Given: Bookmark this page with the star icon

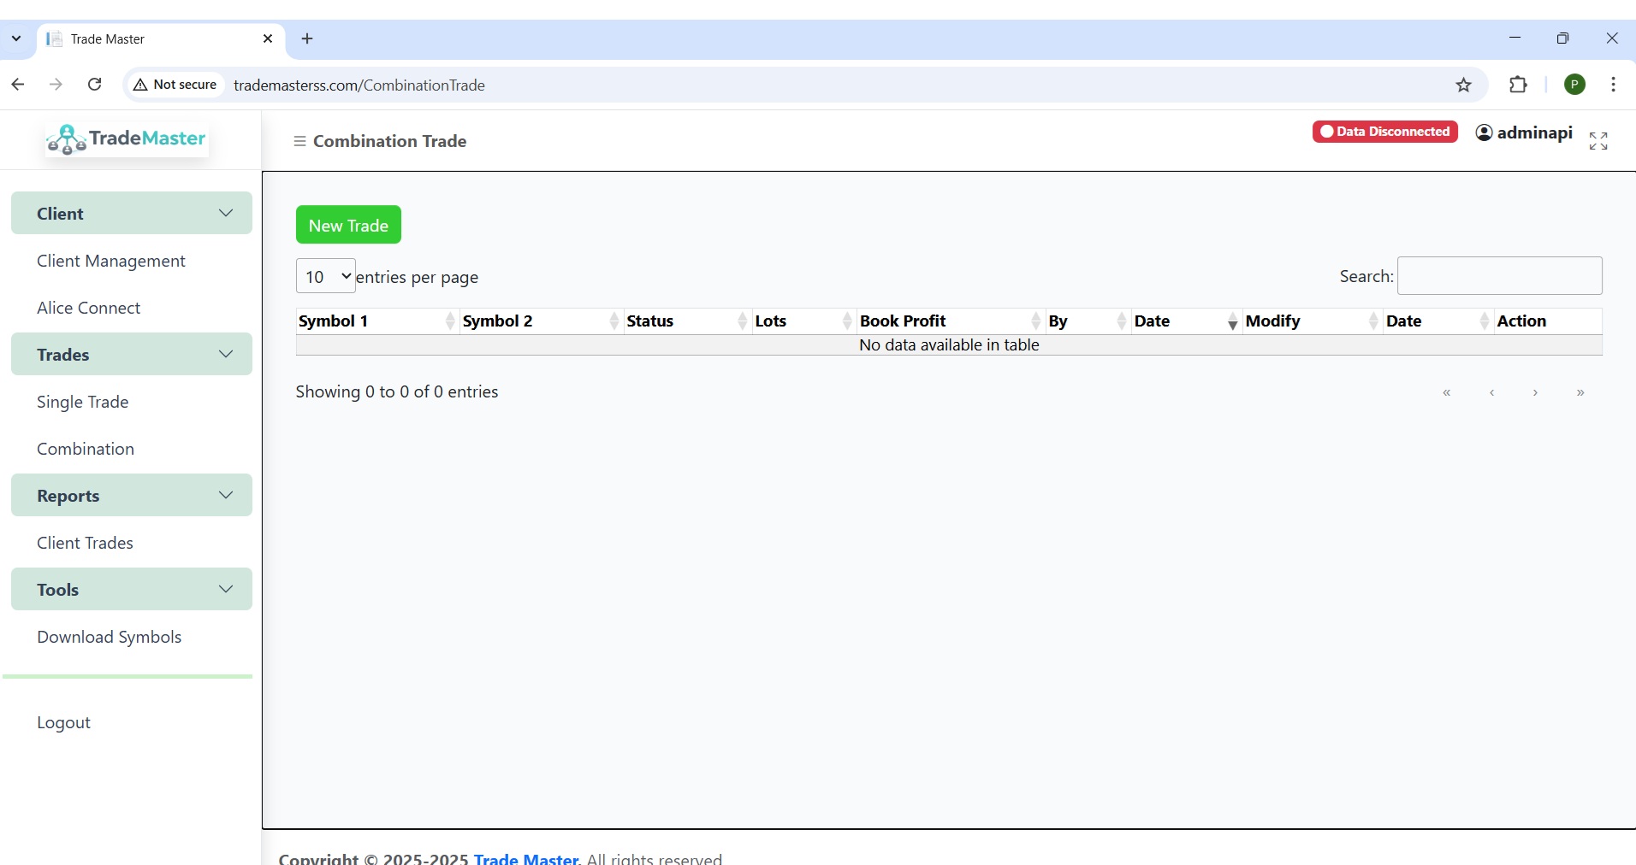Looking at the screenshot, I should point(1463,85).
